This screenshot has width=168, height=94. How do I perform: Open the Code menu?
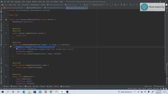click(23, 2)
